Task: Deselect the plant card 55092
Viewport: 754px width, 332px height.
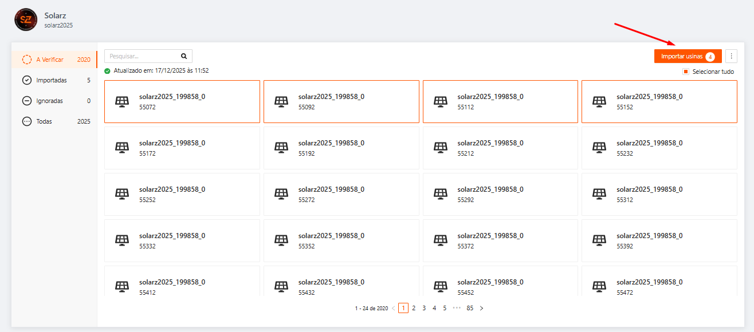Action: click(341, 101)
